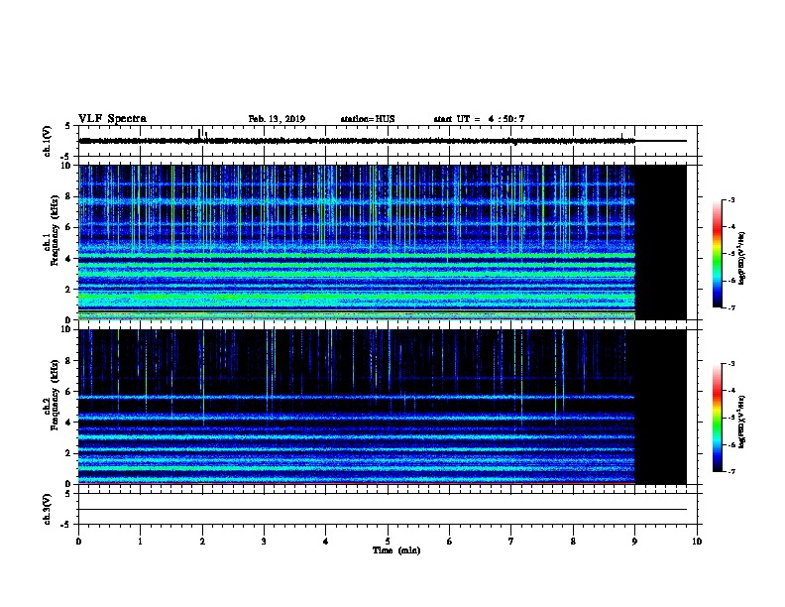This screenshot has height=607, width=785.
Task: Click the "10" kHz tick of ch.1 frequency axis
Action: (x=66, y=166)
